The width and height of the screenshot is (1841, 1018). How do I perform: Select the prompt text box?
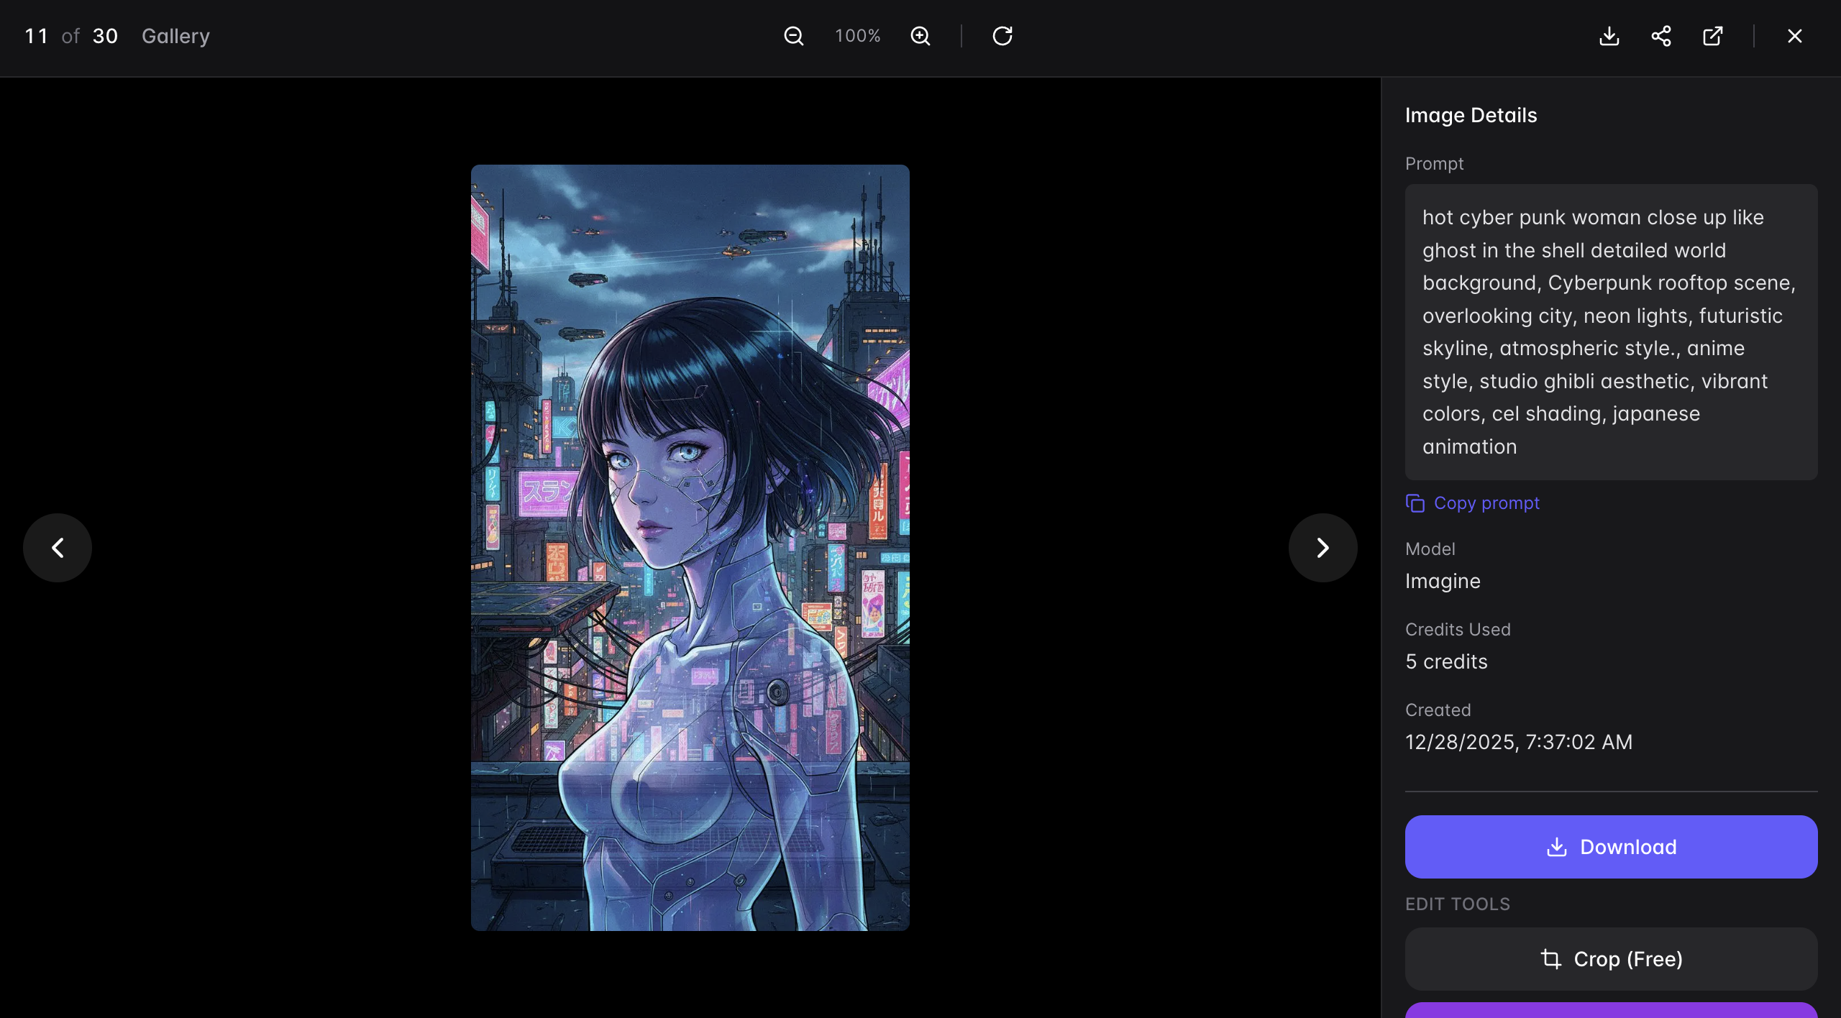[1610, 331]
